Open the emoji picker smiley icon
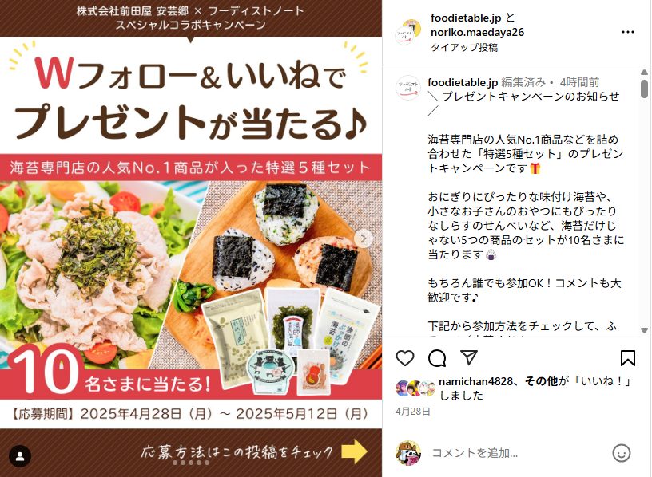Viewport: 652px width, 477px height. click(622, 453)
